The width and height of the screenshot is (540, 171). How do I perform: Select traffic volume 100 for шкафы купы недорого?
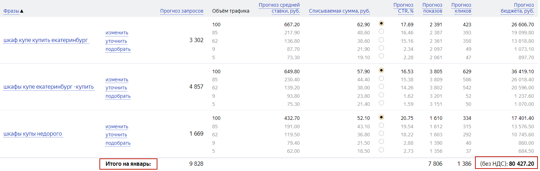[381, 117]
